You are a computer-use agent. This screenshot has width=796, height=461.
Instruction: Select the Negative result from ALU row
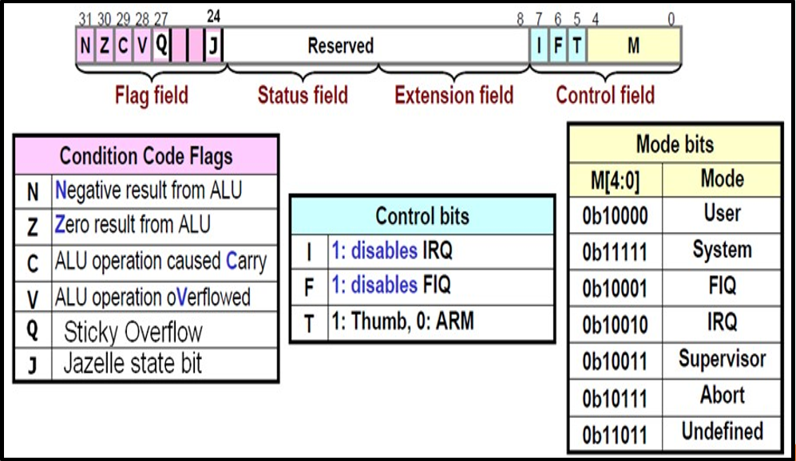(146, 191)
